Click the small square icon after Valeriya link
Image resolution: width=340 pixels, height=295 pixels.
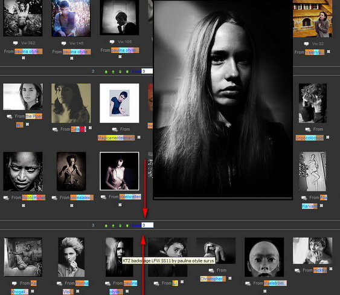pyautogui.click(x=329, y=51)
